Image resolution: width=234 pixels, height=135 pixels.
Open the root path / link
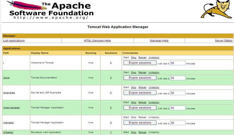[x=4, y=63]
